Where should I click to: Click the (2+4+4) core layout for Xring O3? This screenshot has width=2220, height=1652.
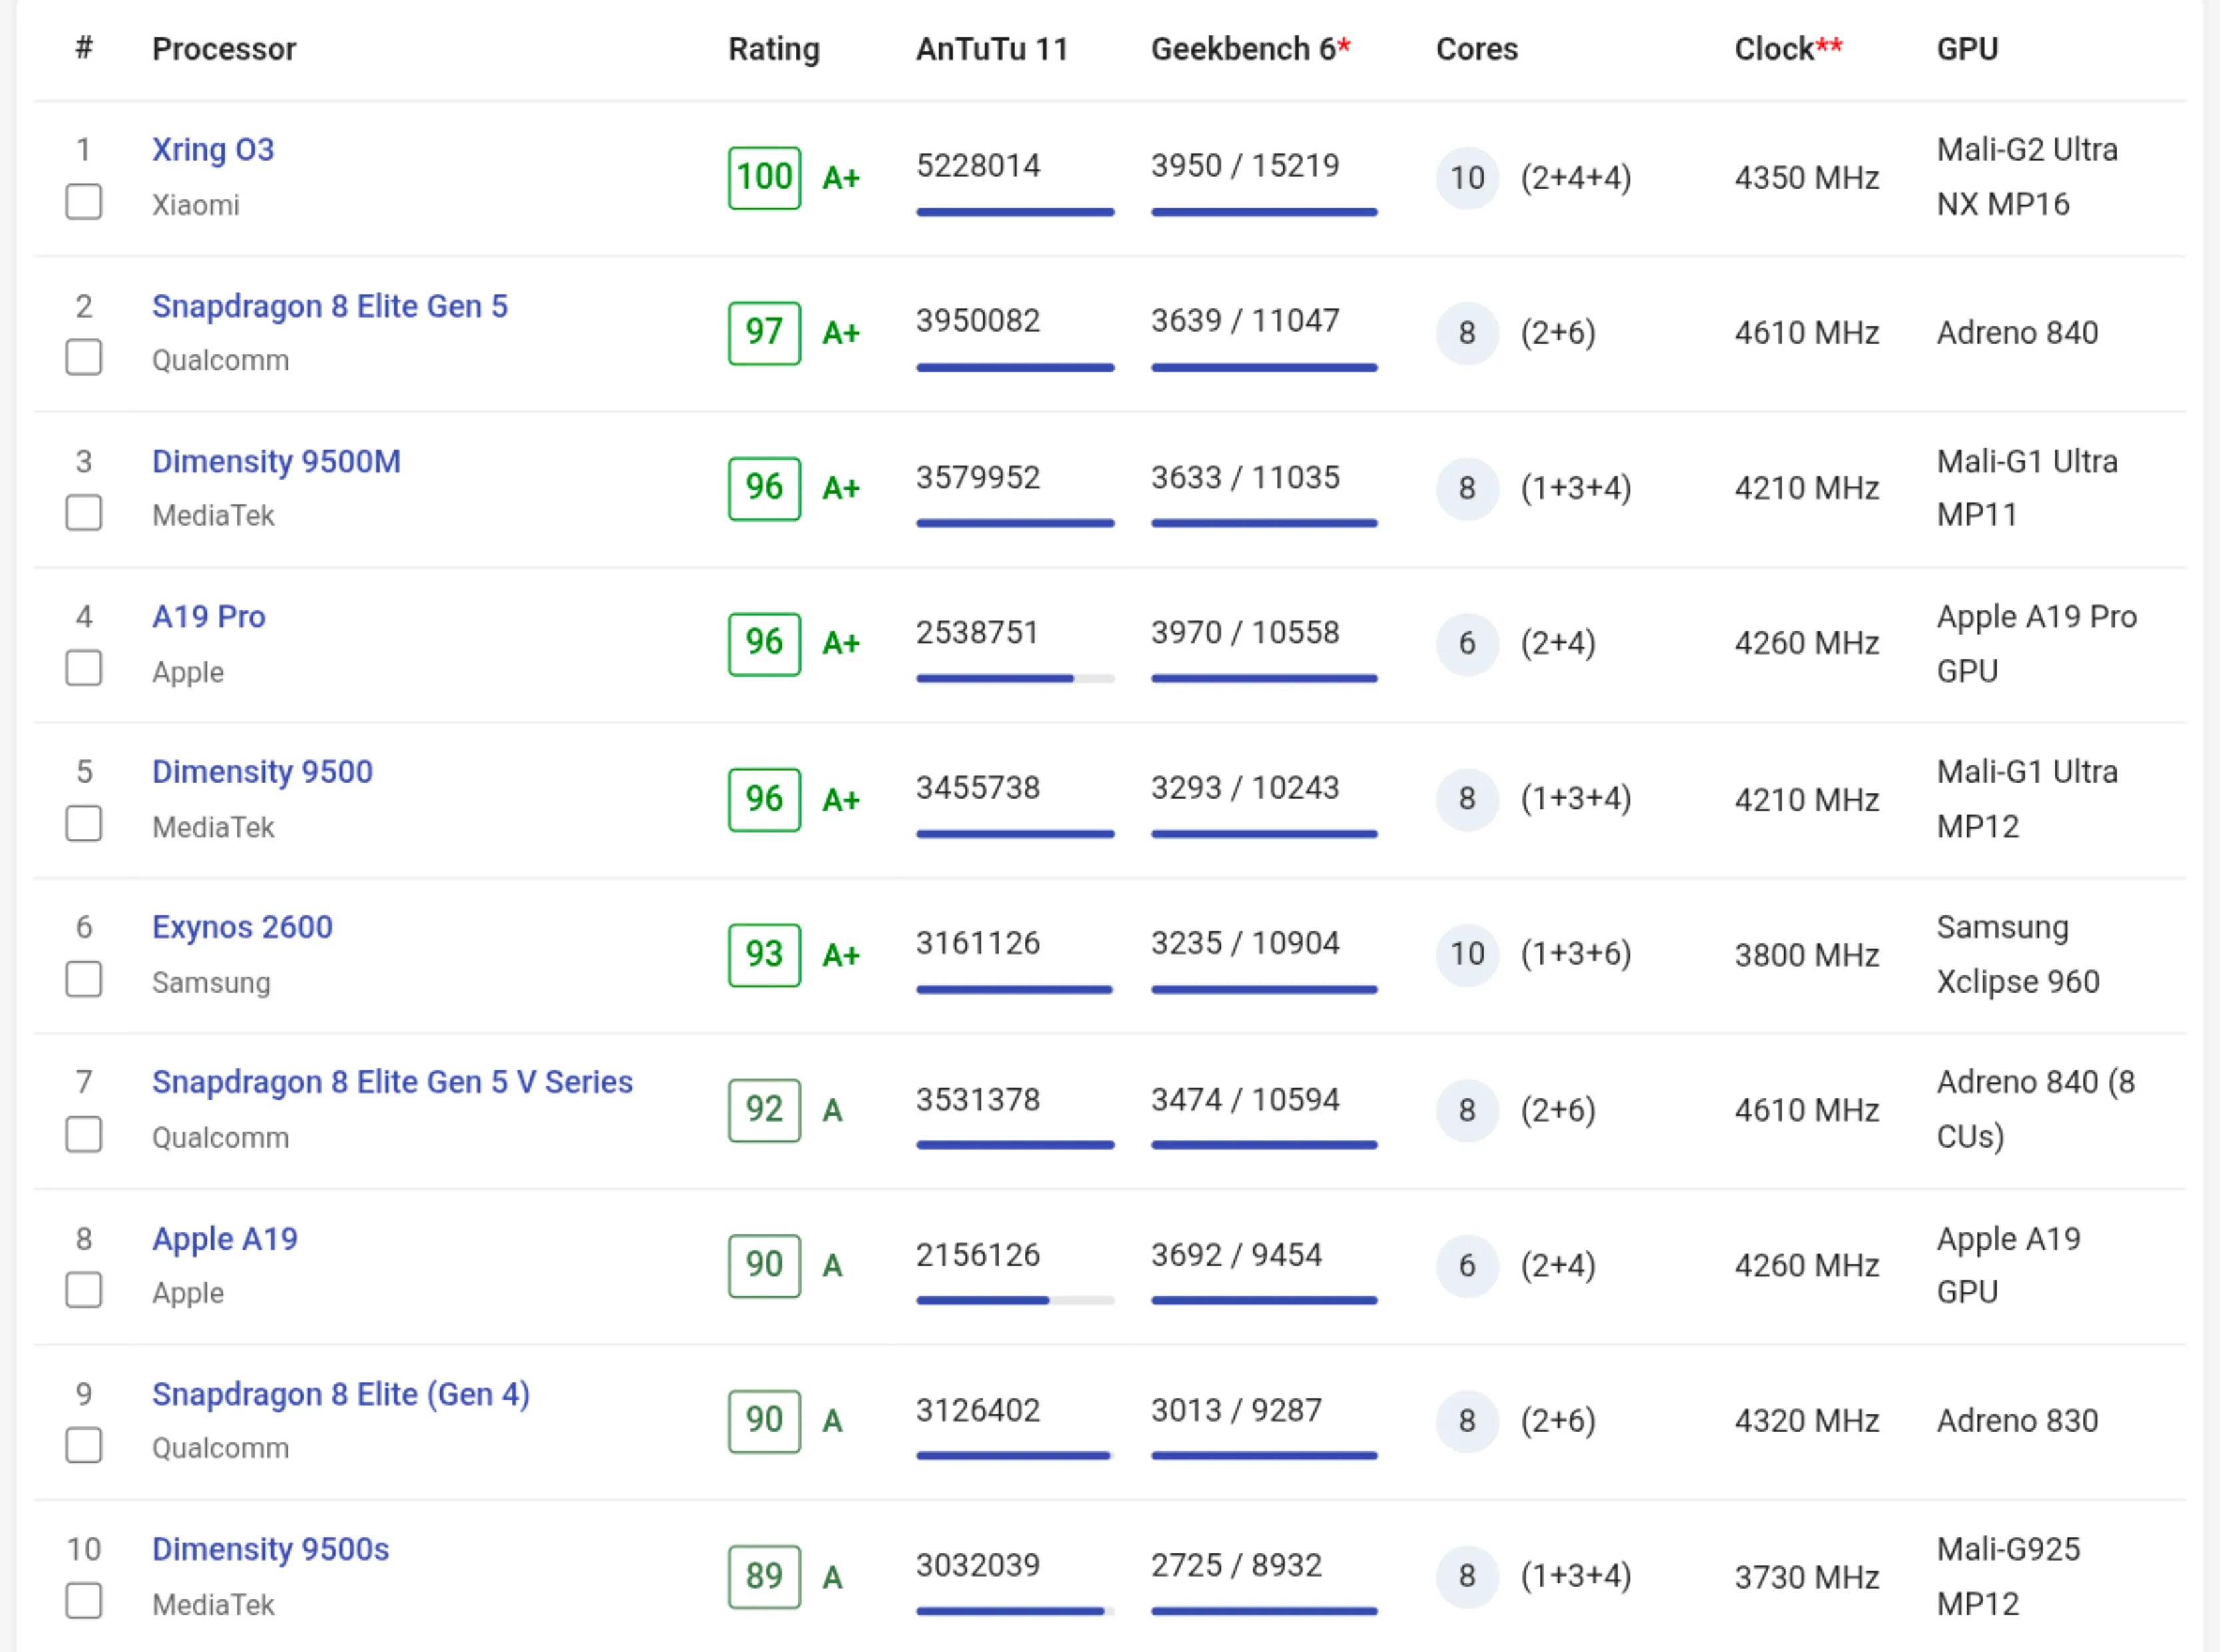coord(1576,178)
